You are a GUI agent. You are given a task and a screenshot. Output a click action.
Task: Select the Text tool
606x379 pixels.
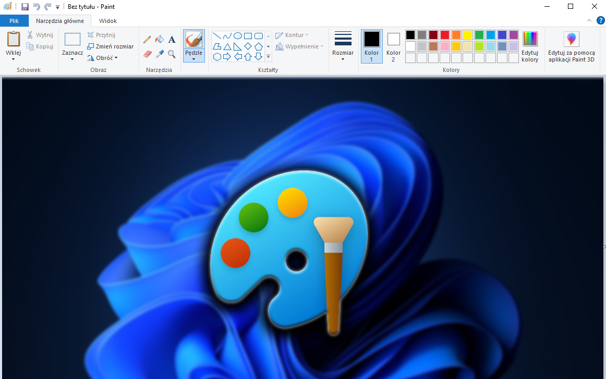172,39
